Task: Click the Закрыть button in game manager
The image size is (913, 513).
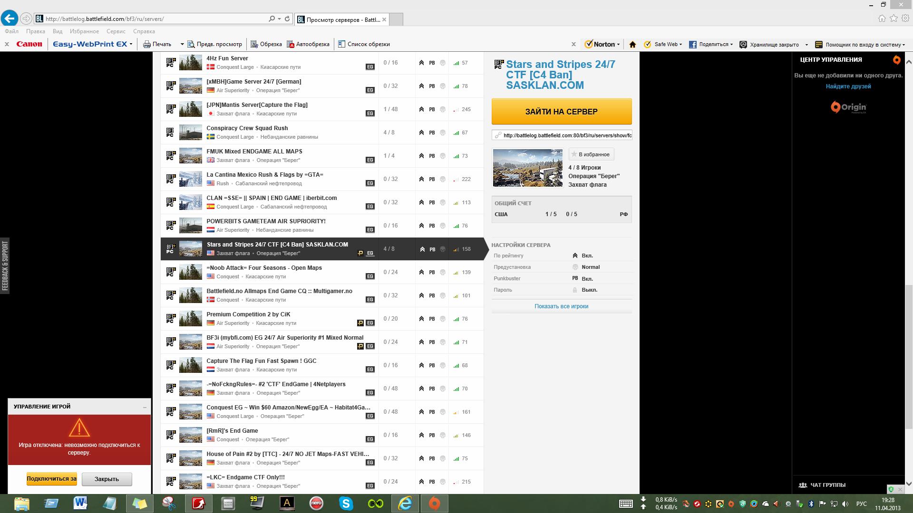Action: coord(107,479)
